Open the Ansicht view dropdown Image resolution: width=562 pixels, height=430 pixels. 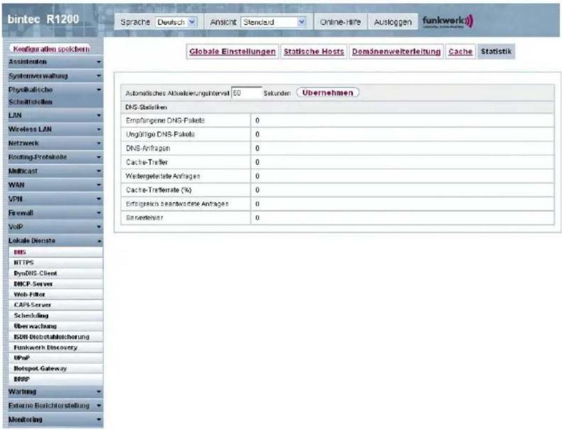(x=274, y=22)
